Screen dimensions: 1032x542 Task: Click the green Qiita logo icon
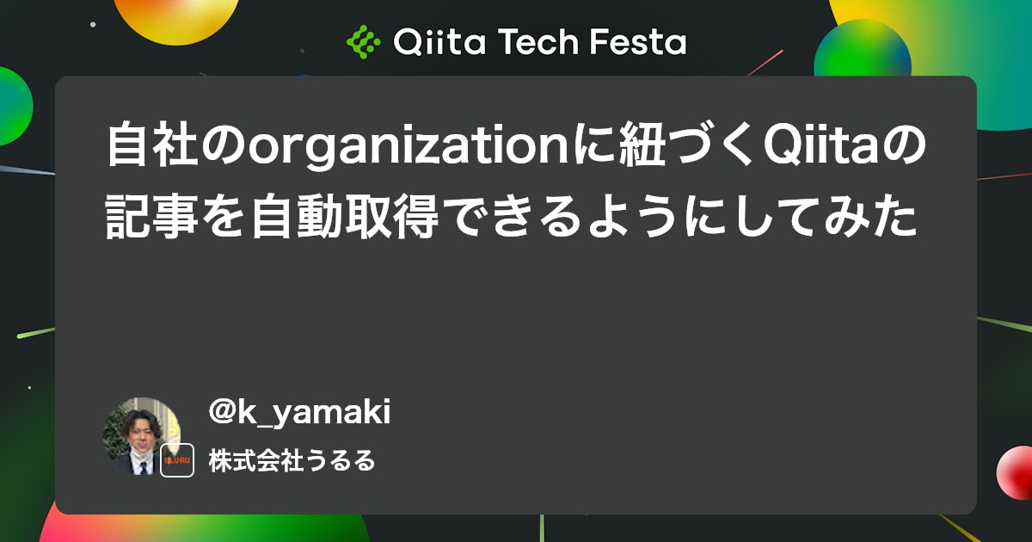363,41
